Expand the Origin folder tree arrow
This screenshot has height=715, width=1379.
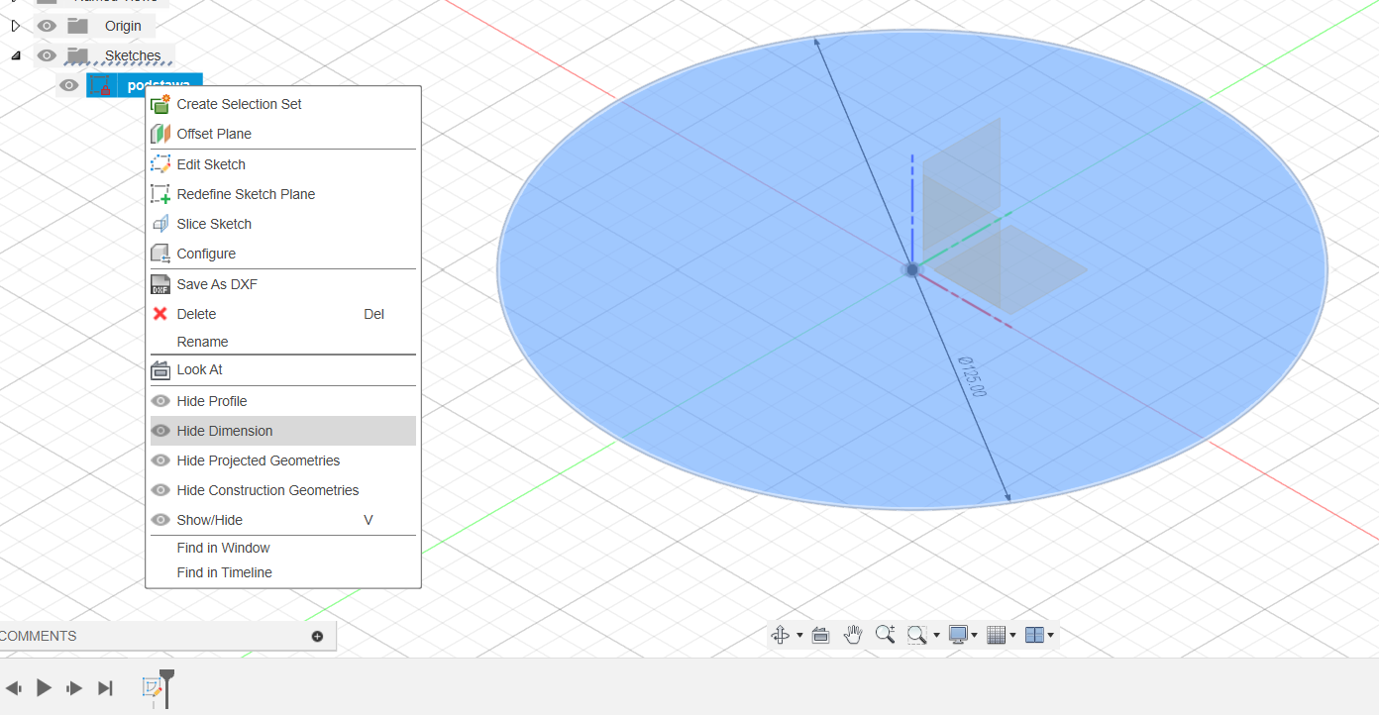point(15,26)
